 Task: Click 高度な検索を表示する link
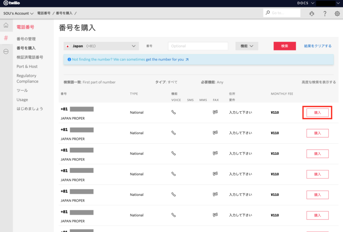[319, 82]
